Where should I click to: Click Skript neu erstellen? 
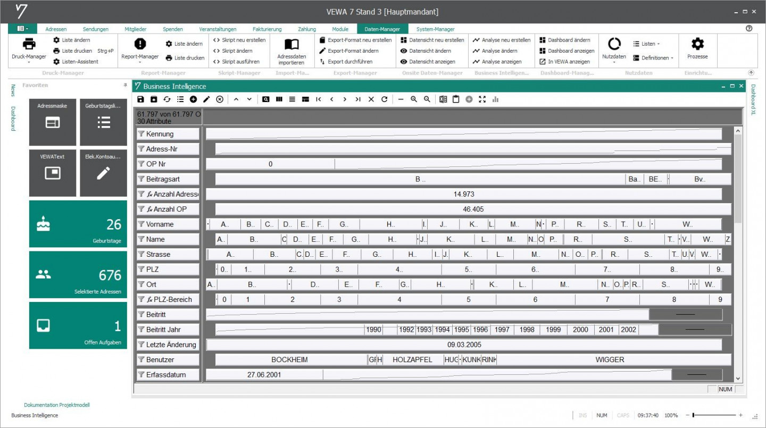coord(239,40)
